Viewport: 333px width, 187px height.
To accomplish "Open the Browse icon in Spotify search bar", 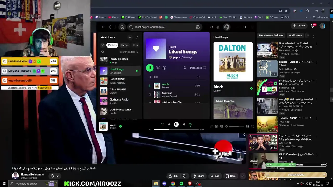I will (198, 27).
